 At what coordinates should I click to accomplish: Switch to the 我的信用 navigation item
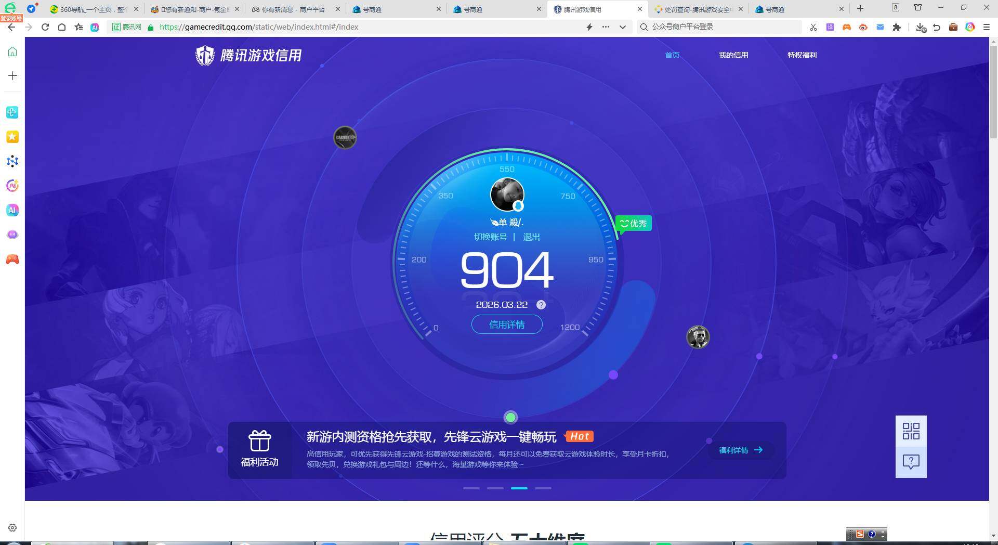coord(733,55)
